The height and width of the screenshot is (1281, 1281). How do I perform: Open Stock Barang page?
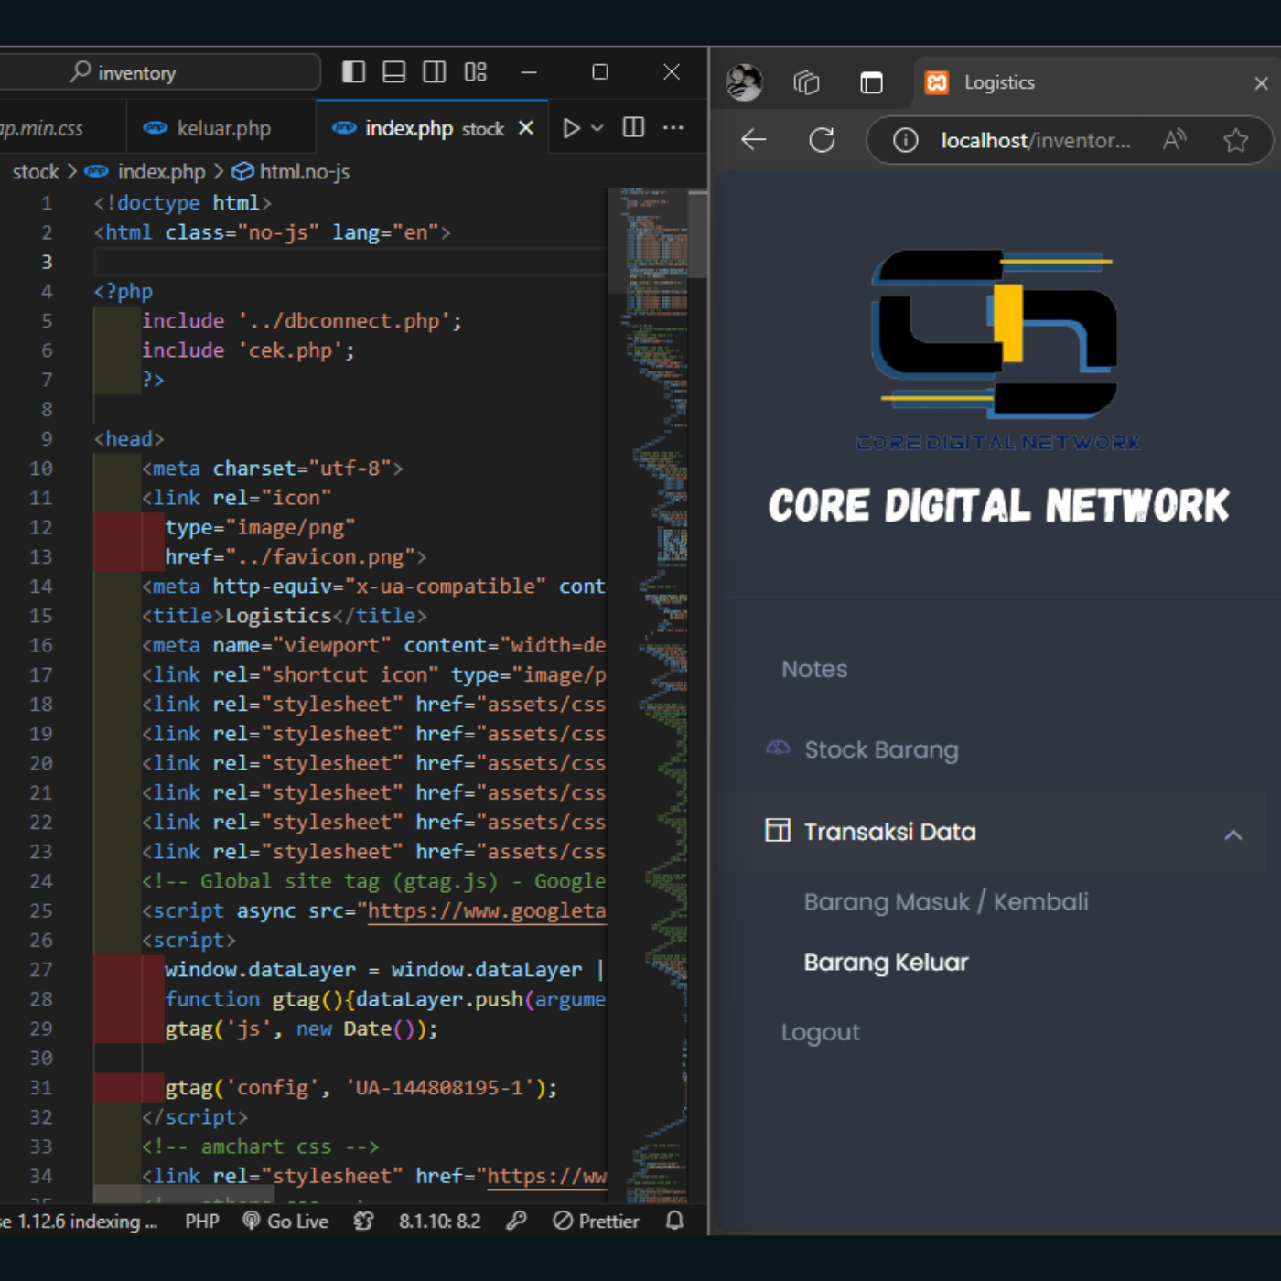coord(881,750)
